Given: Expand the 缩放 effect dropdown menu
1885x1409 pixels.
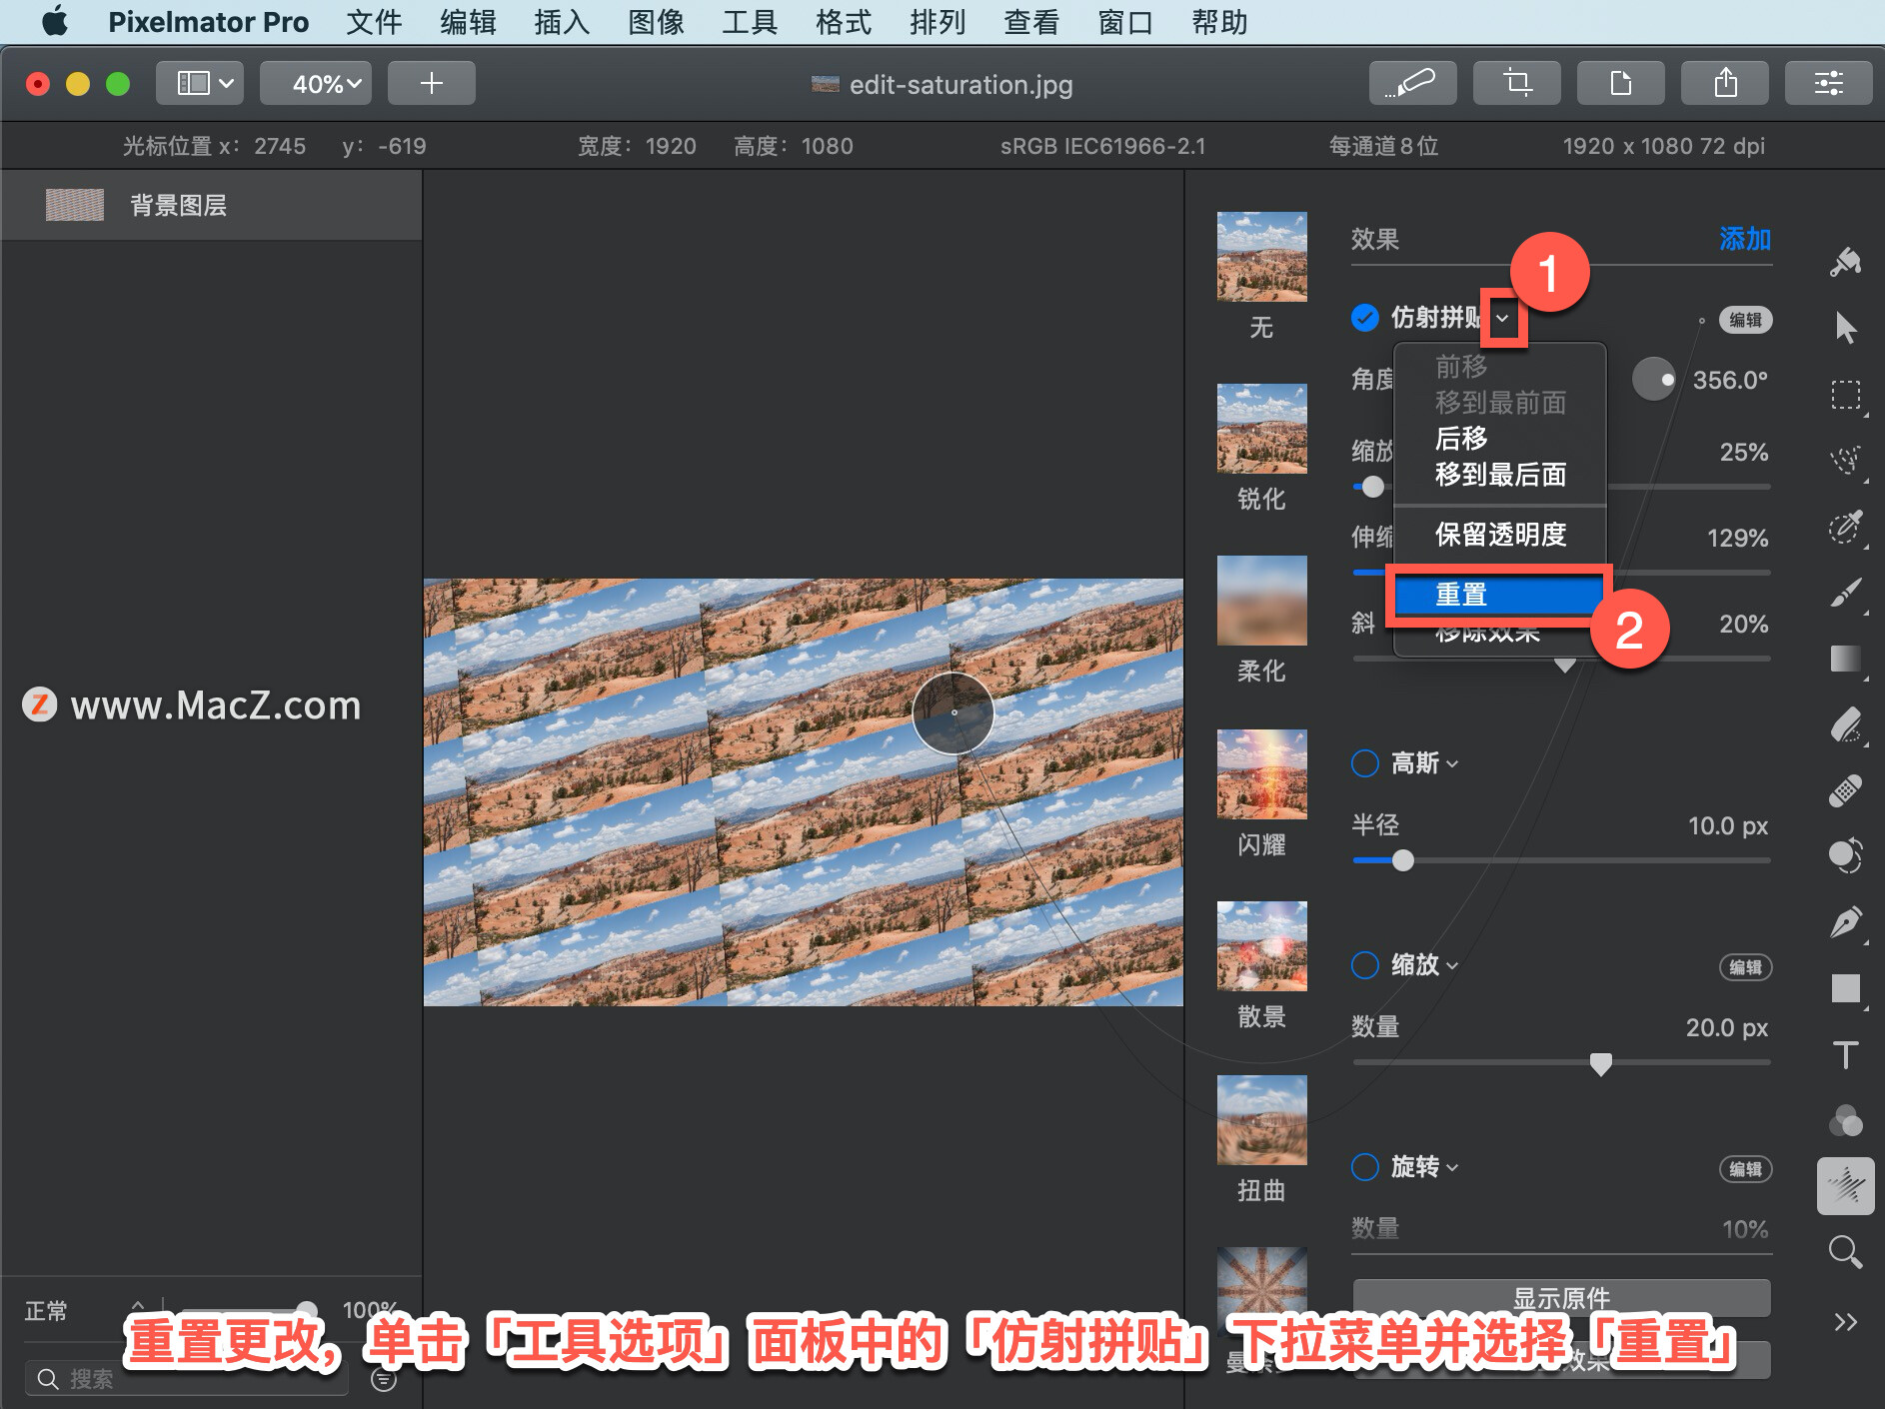Looking at the screenshot, I should (x=1452, y=966).
